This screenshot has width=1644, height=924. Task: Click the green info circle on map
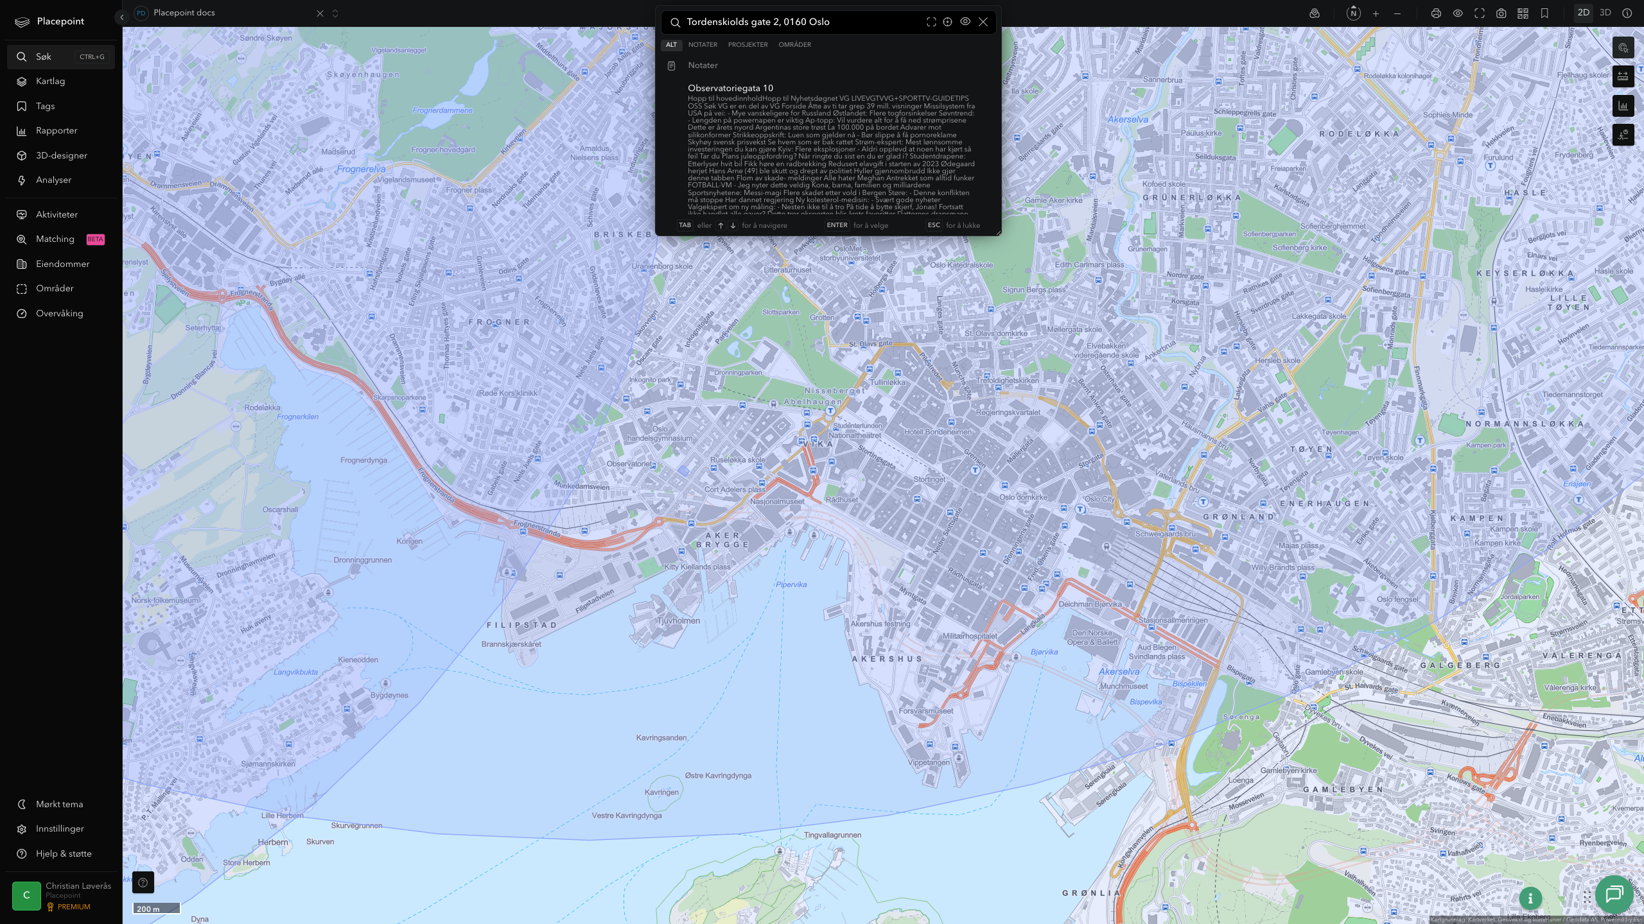tap(1530, 898)
